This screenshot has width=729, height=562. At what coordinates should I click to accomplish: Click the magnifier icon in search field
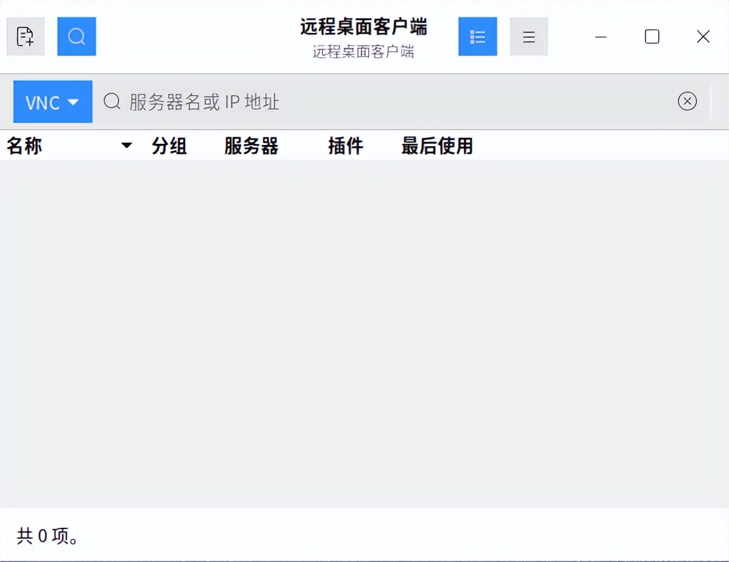[x=112, y=101]
